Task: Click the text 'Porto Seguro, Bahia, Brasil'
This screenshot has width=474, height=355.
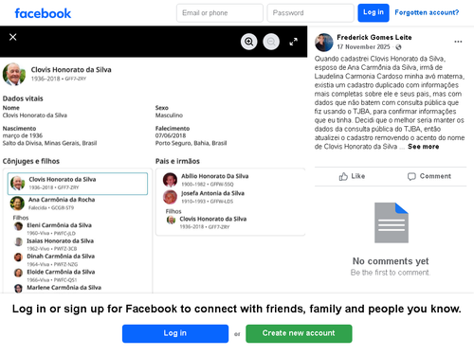Action: pyautogui.click(x=191, y=143)
